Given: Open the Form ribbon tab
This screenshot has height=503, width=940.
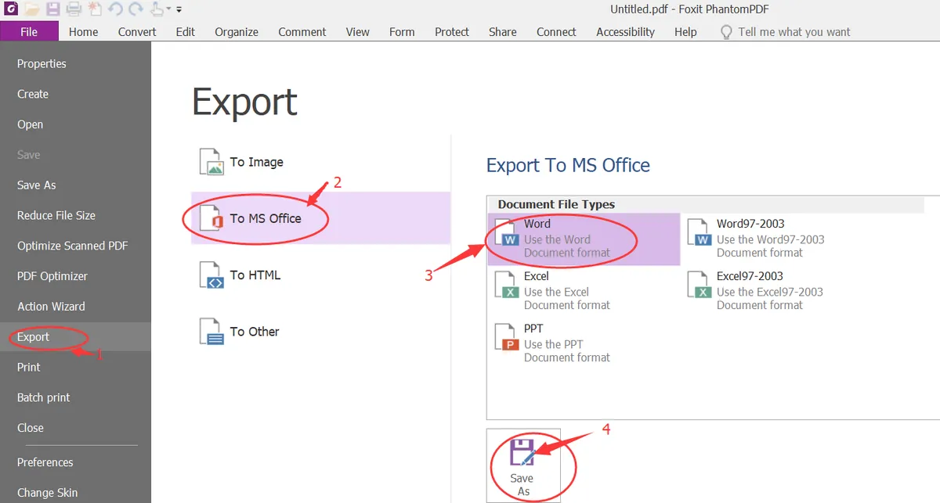Looking at the screenshot, I should coord(402,32).
